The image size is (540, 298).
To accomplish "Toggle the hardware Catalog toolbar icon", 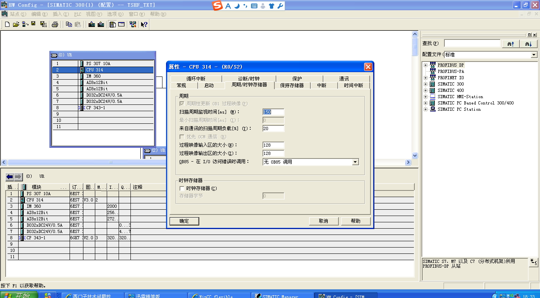I will click(x=113, y=24).
